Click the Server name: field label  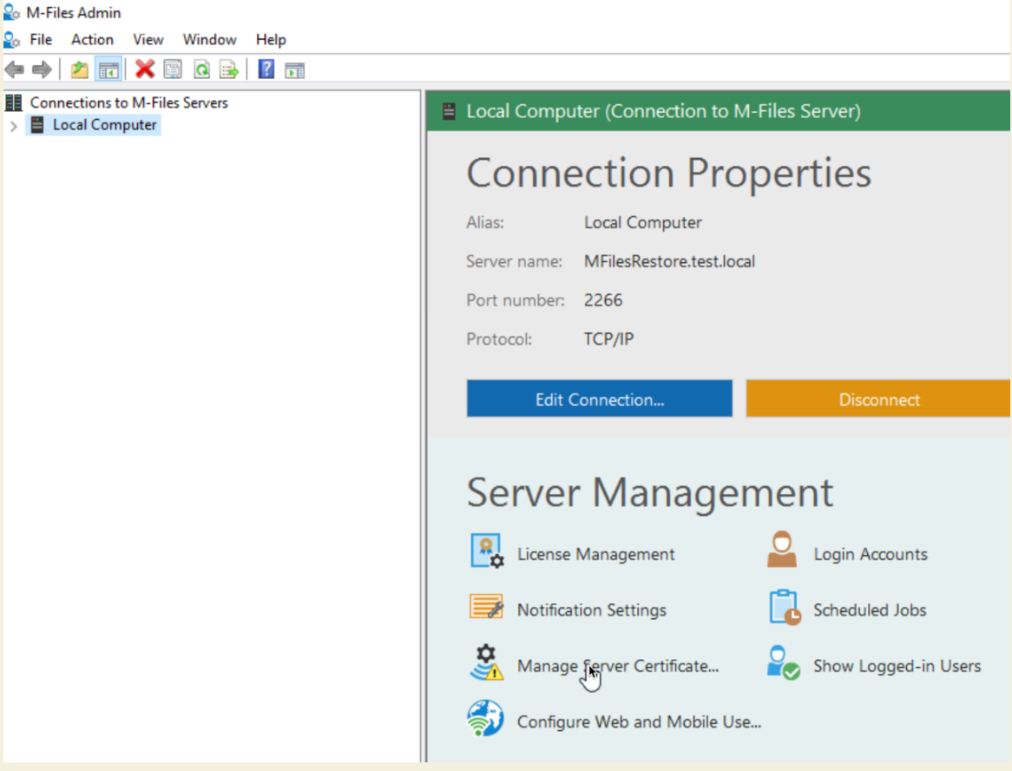pos(515,261)
